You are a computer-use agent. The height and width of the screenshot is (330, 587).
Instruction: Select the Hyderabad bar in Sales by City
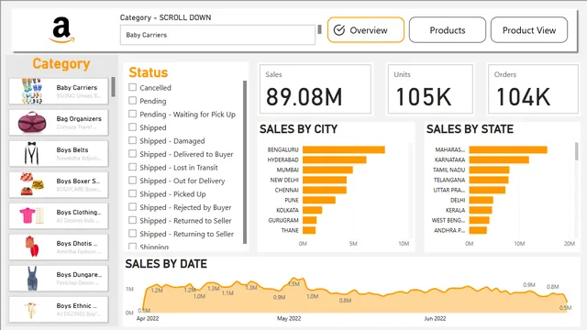pos(334,159)
